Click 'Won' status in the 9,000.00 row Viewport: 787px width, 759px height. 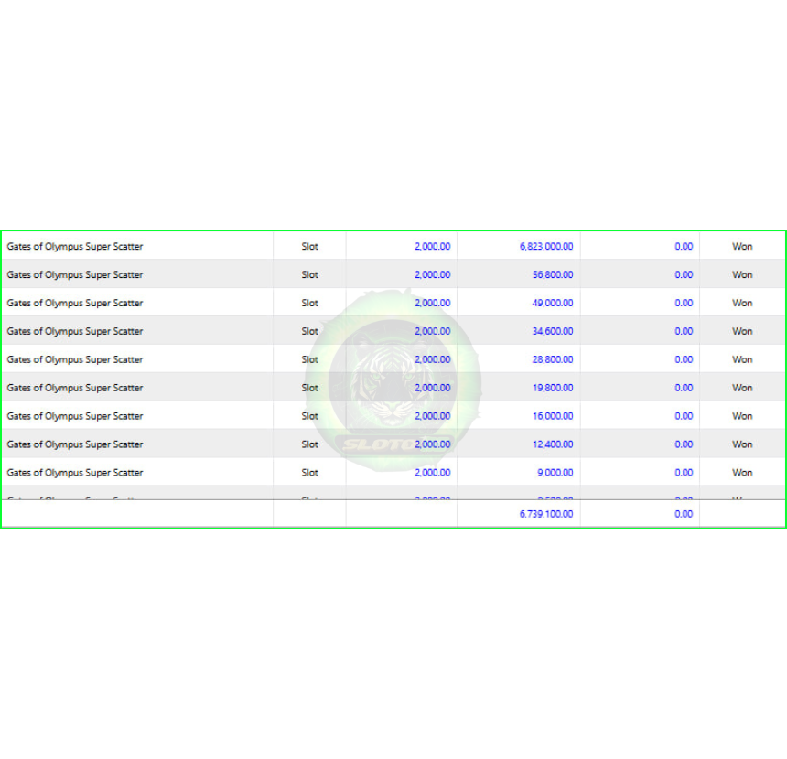point(742,473)
